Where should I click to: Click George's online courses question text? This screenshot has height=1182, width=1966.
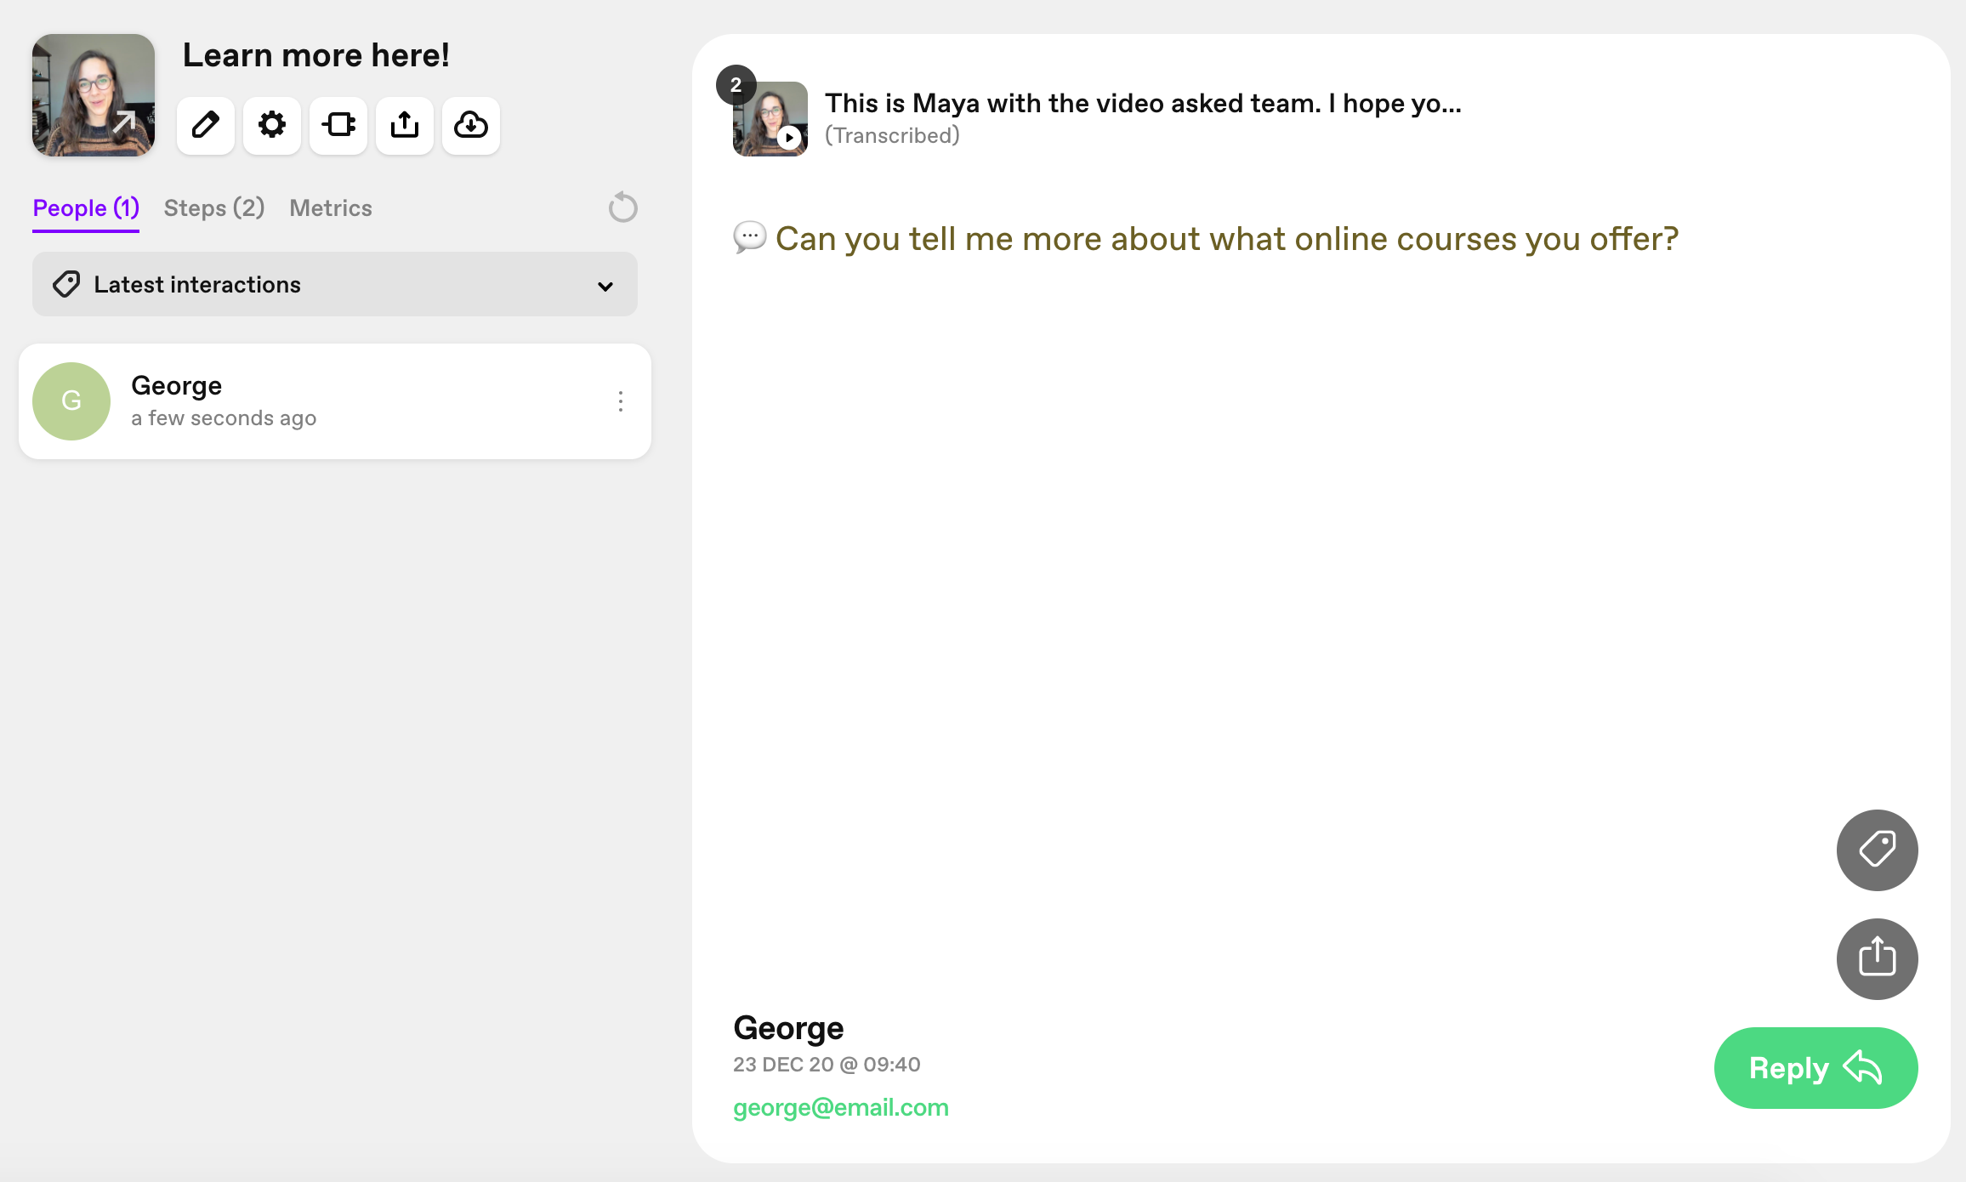[1227, 239]
